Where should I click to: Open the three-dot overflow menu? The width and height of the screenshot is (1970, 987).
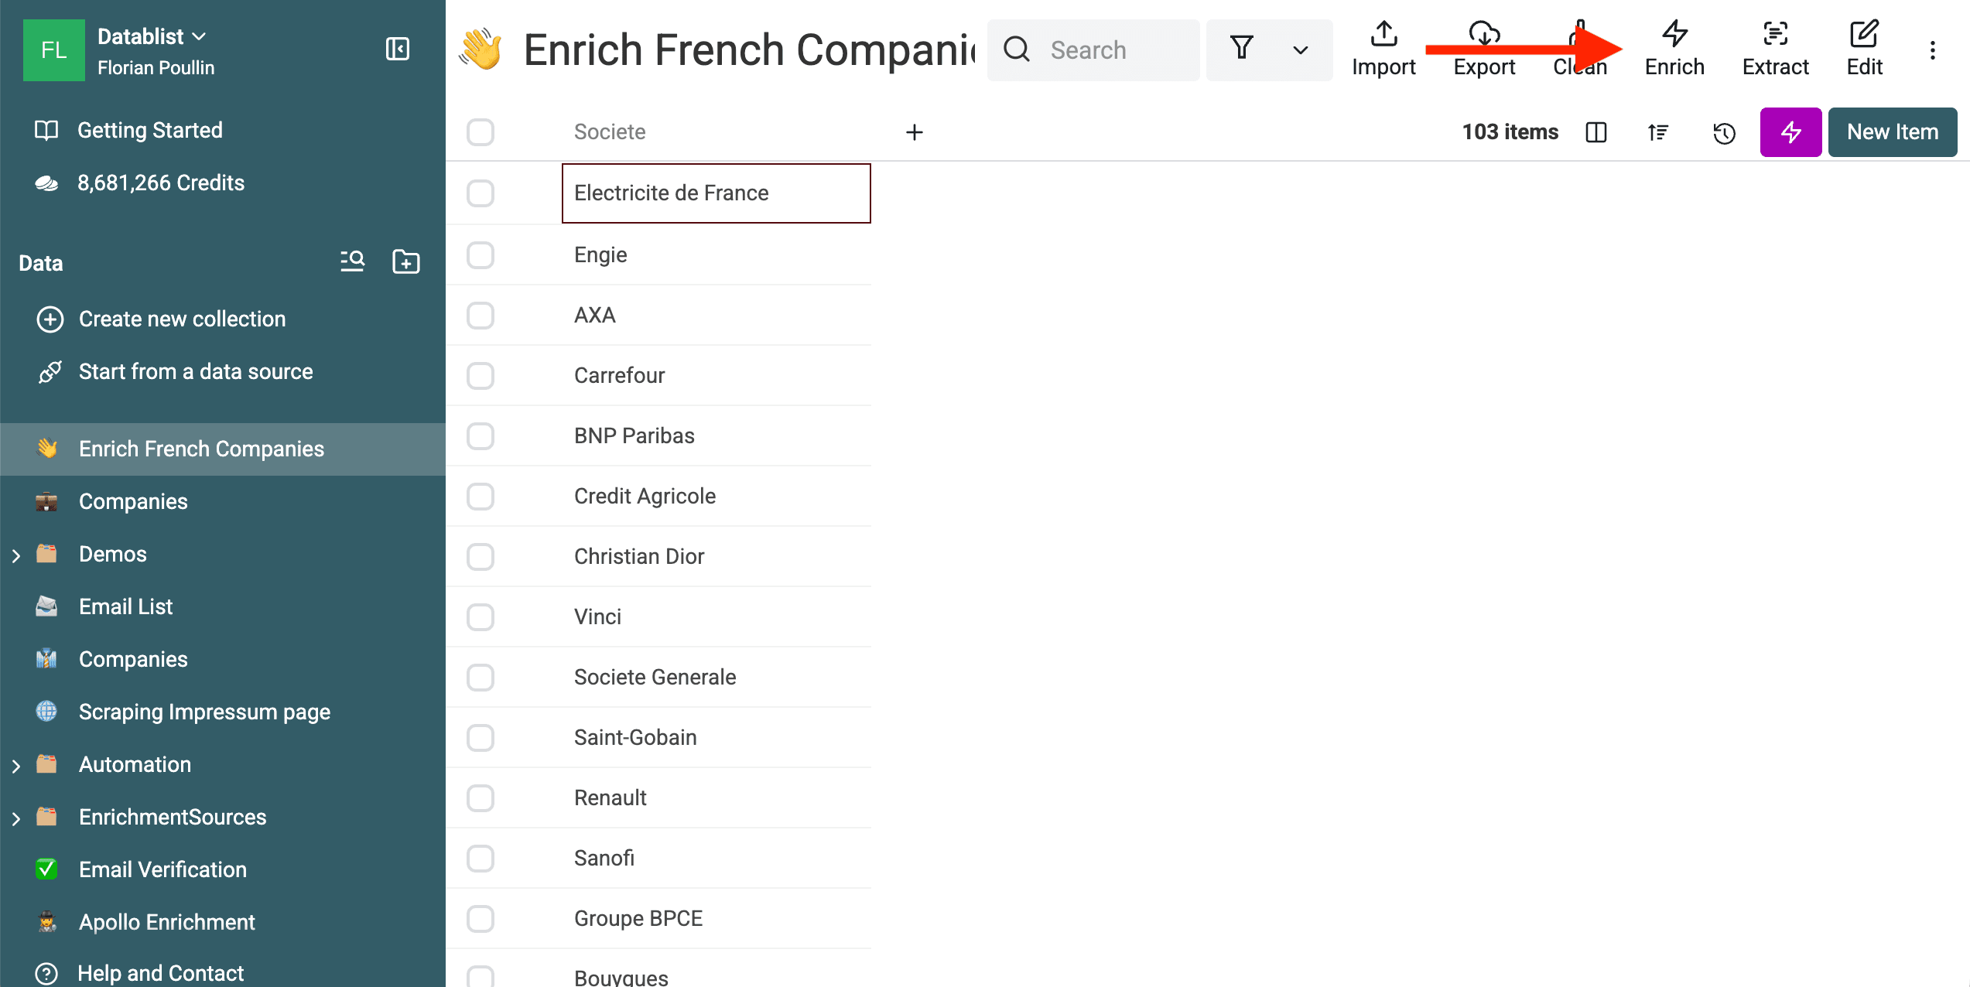[1932, 50]
